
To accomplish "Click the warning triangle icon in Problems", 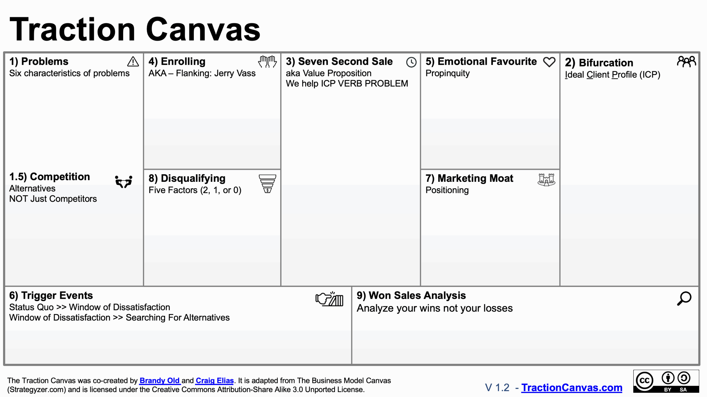I will 133,62.
